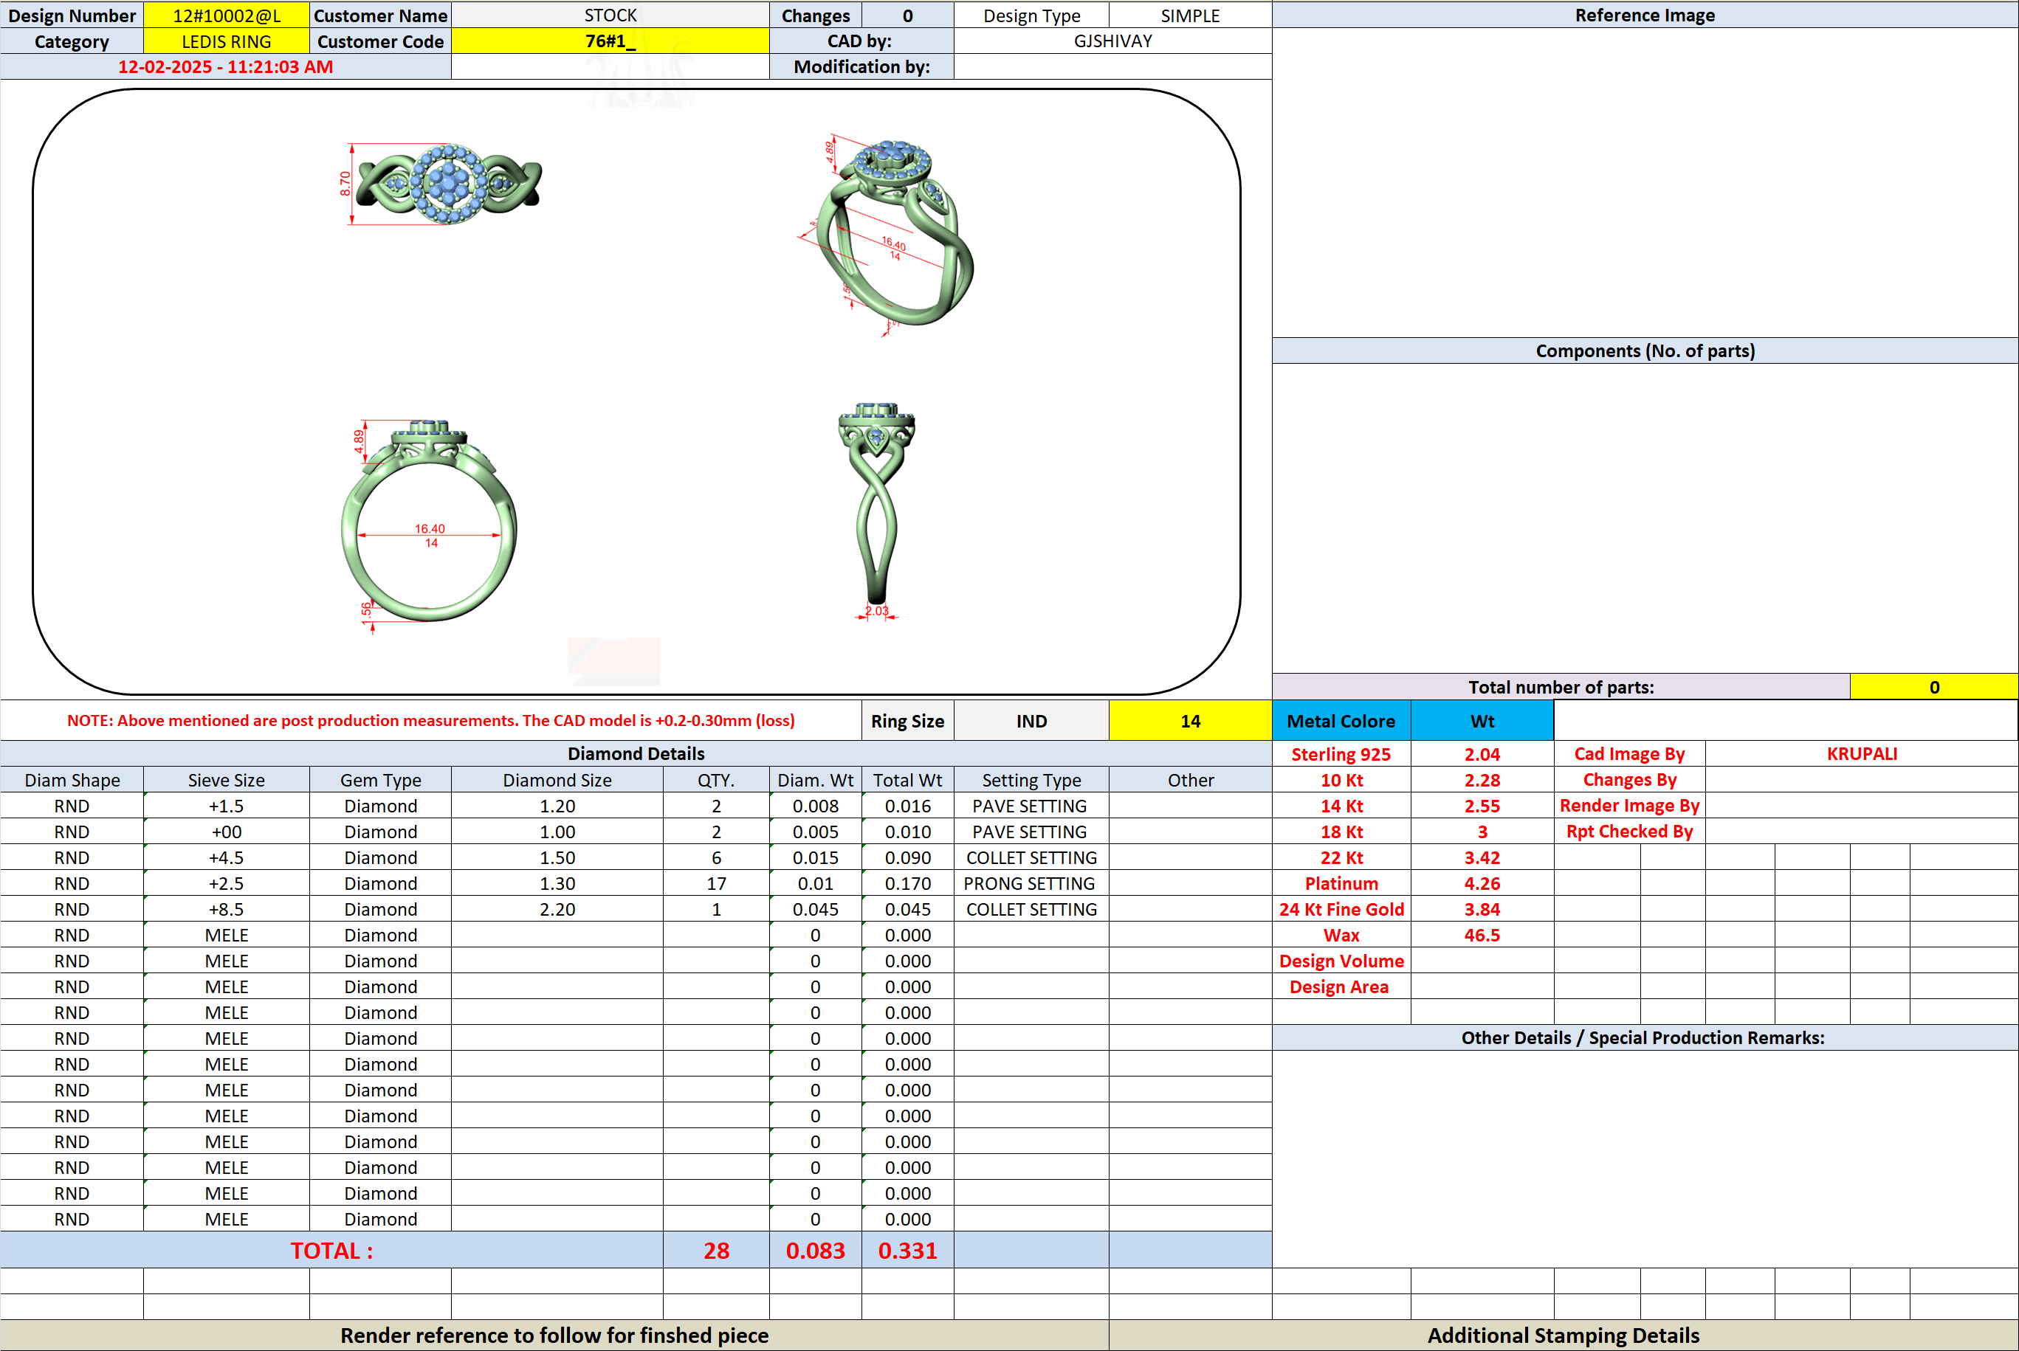Select the Design Volume label
This screenshot has width=2019, height=1351.
(1341, 961)
